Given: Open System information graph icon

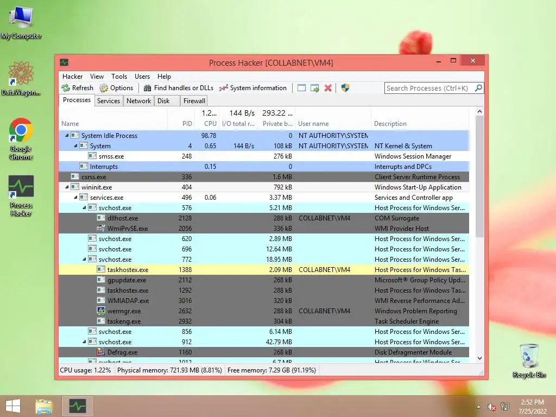Looking at the screenshot, I should 223,88.
